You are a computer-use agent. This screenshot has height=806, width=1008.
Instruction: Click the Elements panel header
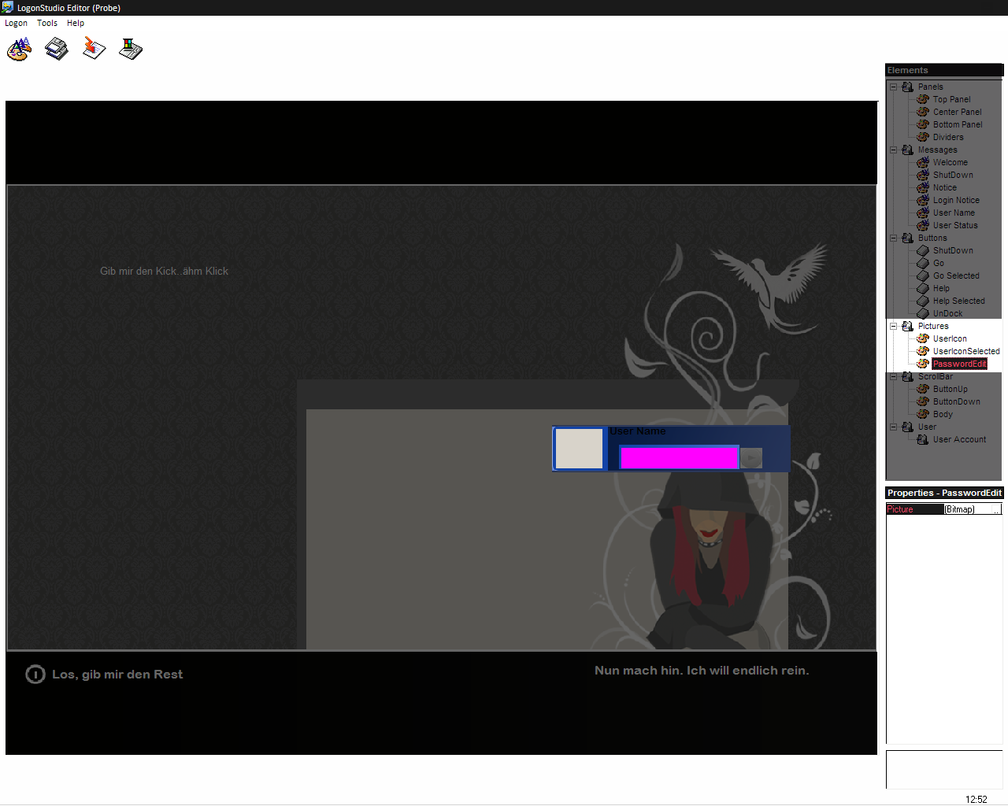coord(944,70)
